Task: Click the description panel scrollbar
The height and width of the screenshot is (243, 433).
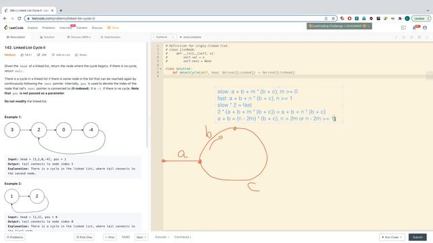Action: tap(147, 95)
